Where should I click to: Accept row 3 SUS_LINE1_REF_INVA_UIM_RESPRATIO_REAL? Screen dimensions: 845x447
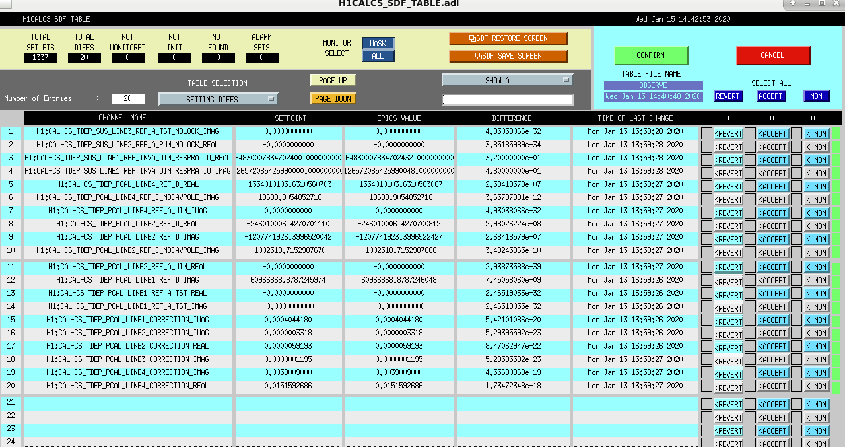click(x=773, y=160)
